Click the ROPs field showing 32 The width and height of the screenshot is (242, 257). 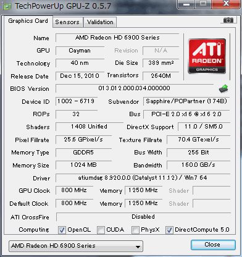[77, 114]
